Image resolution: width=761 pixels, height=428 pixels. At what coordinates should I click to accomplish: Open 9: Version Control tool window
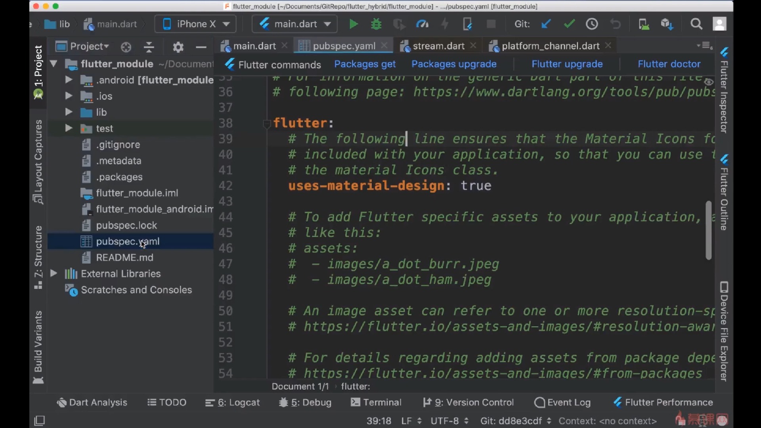[468, 403]
